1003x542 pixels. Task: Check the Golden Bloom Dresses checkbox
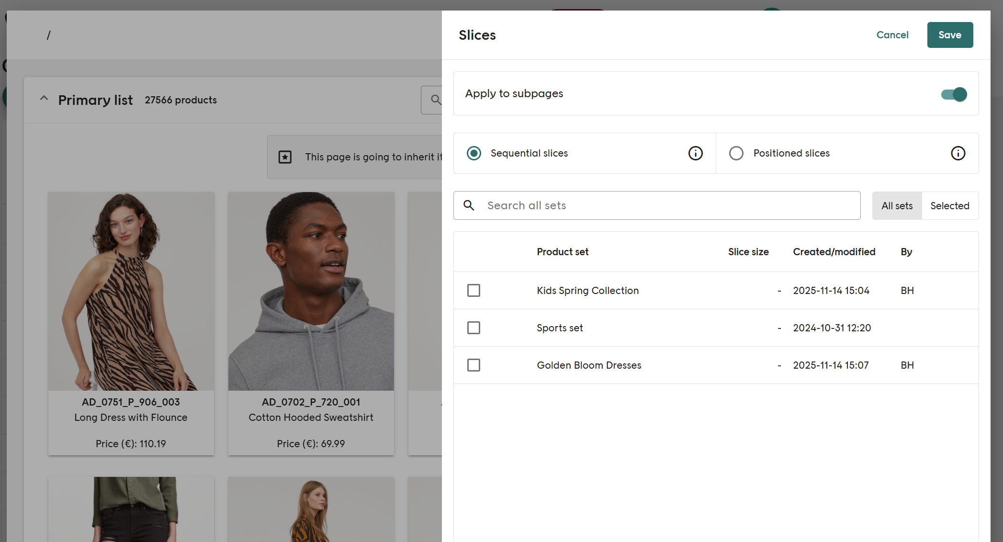click(473, 365)
